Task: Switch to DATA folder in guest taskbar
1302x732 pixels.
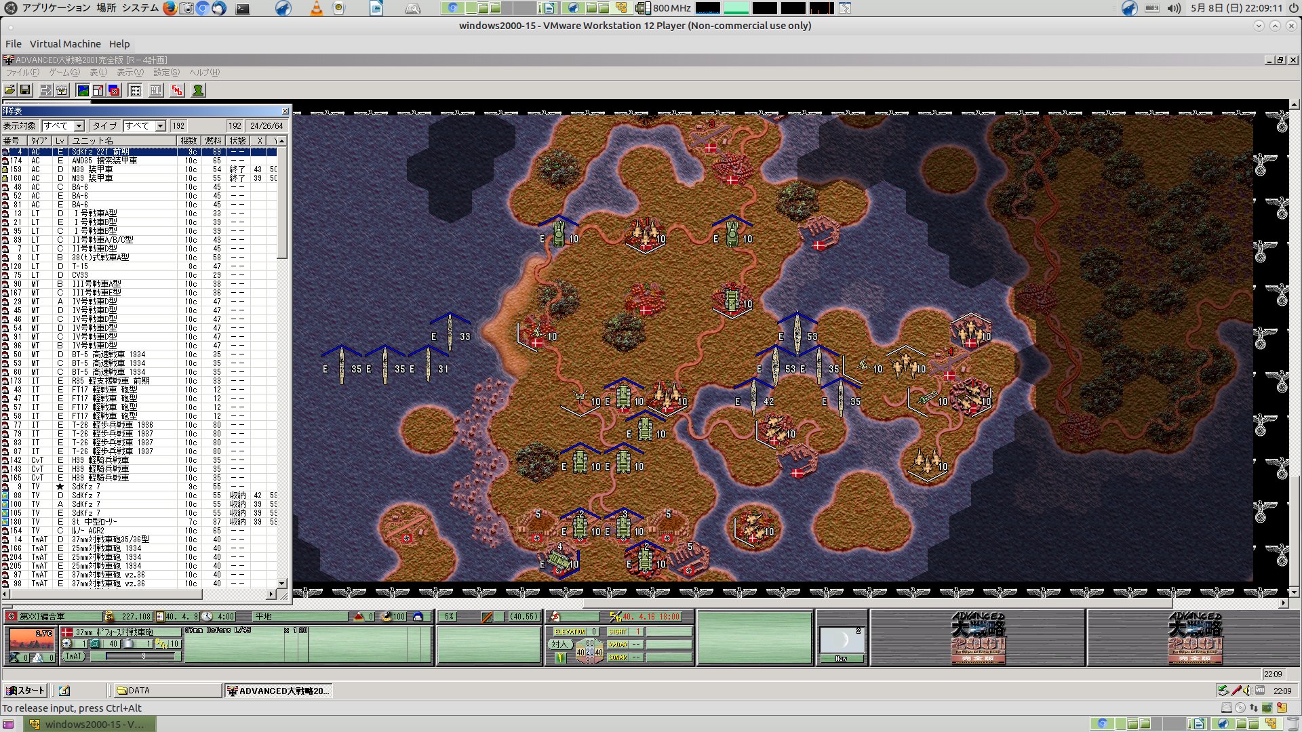Action: (x=166, y=691)
